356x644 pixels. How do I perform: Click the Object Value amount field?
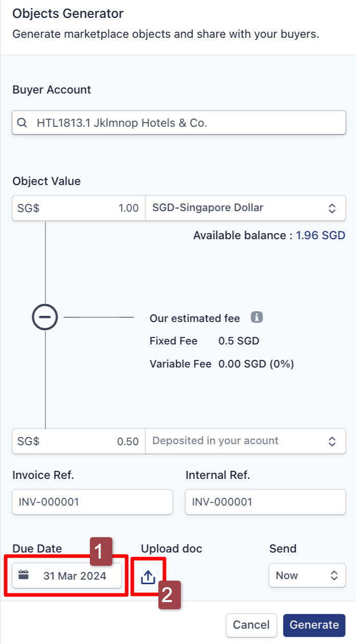(x=79, y=208)
